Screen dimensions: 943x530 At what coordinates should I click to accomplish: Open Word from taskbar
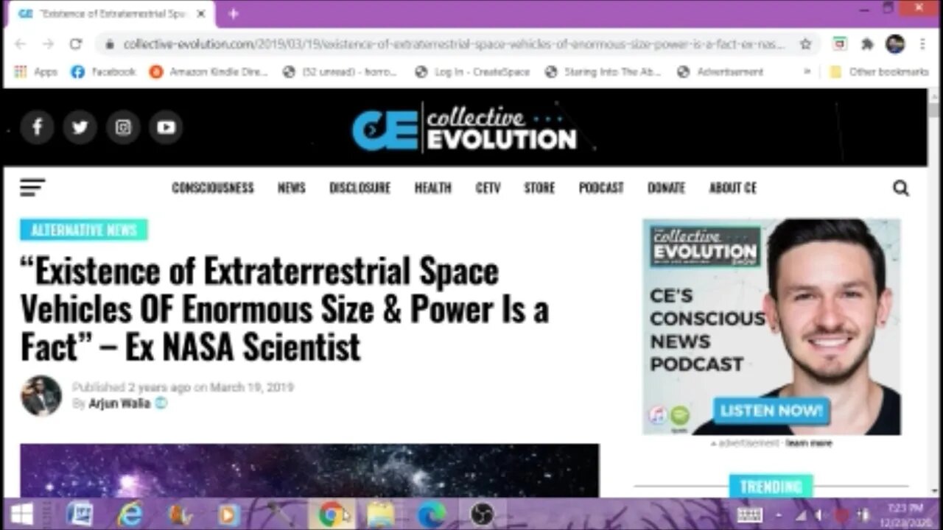79,514
